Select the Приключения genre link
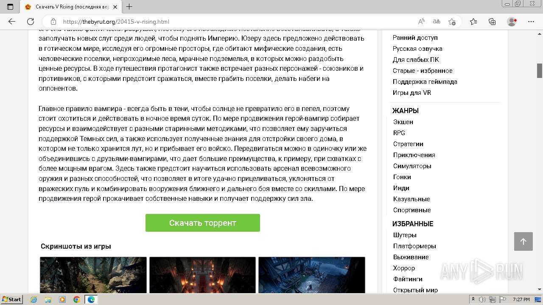The width and height of the screenshot is (543, 305). pyautogui.click(x=414, y=155)
